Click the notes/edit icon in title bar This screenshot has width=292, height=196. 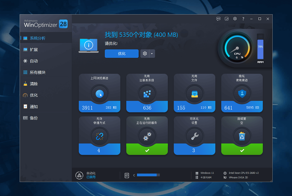point(227,19)
